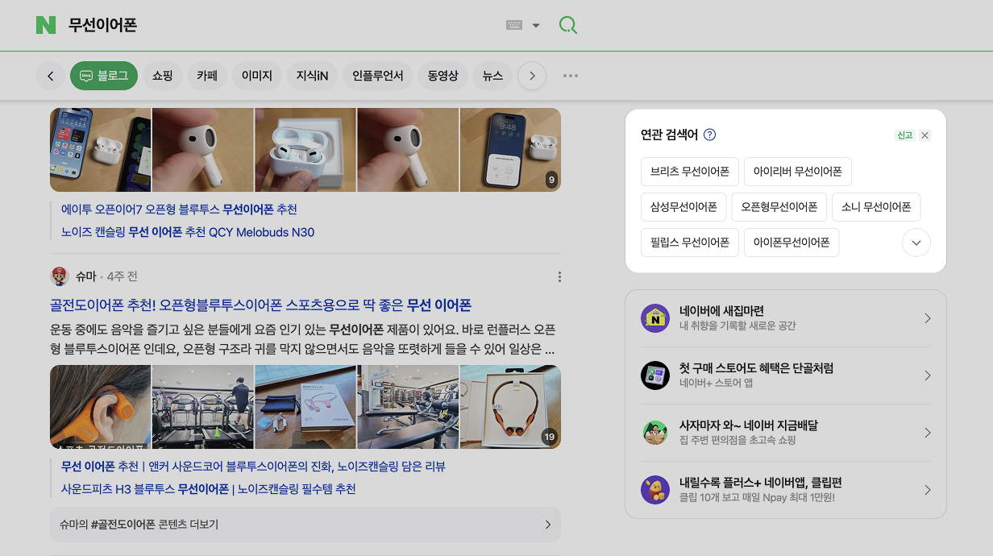The image size is (993, 556).
Task: Click the green search magnifier icon
Action: pos(568,25)
